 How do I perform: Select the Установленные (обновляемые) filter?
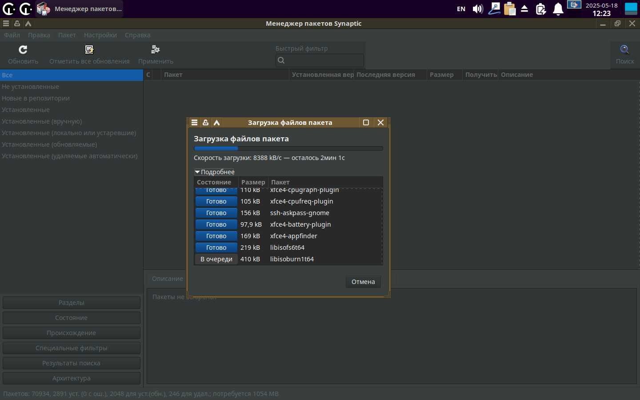[x=49, y=144]
